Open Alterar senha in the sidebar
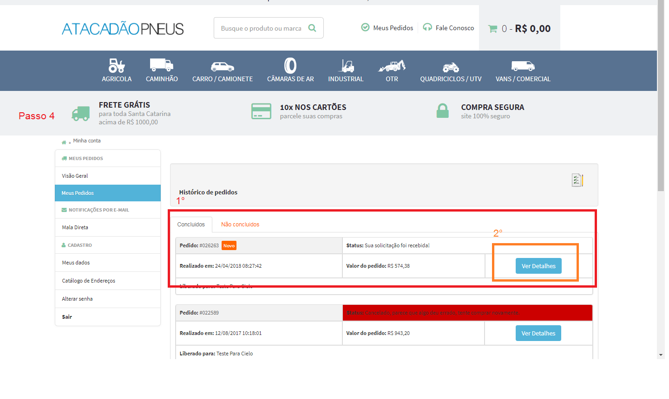The width and height of the screenshot is (669, 399). 108,299
